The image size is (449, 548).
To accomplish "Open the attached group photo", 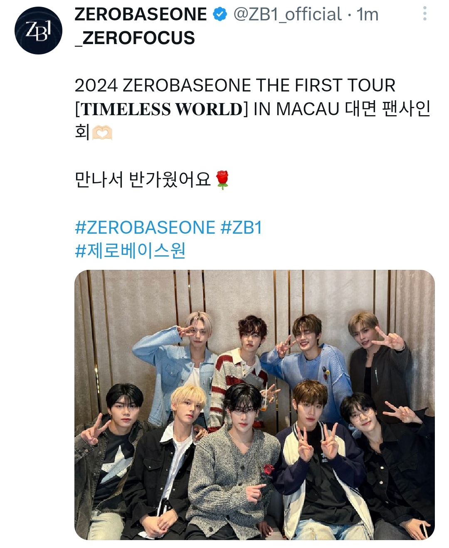I will click(254, 405).
